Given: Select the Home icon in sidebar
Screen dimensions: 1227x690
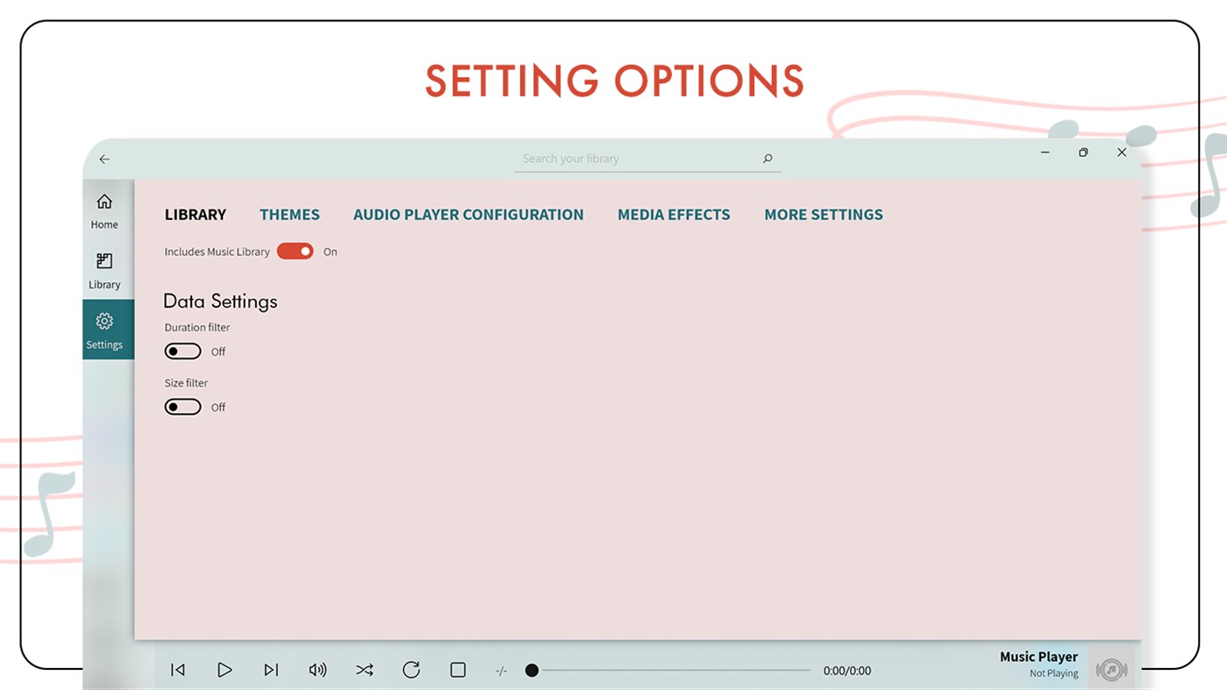Looking at the screenshot, I should coord(104,209).
